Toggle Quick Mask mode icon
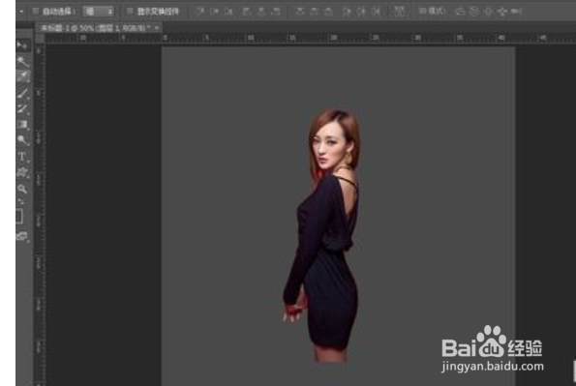 (21, 236)
